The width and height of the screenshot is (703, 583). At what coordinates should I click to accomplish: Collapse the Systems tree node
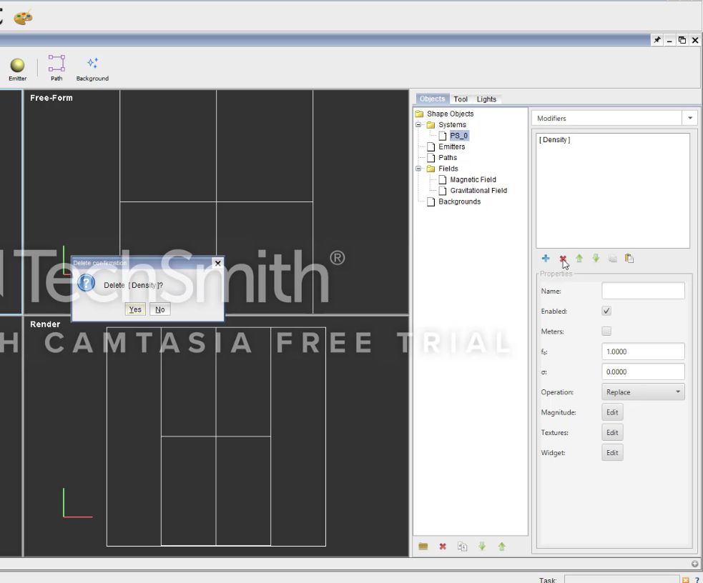point(418,124)
